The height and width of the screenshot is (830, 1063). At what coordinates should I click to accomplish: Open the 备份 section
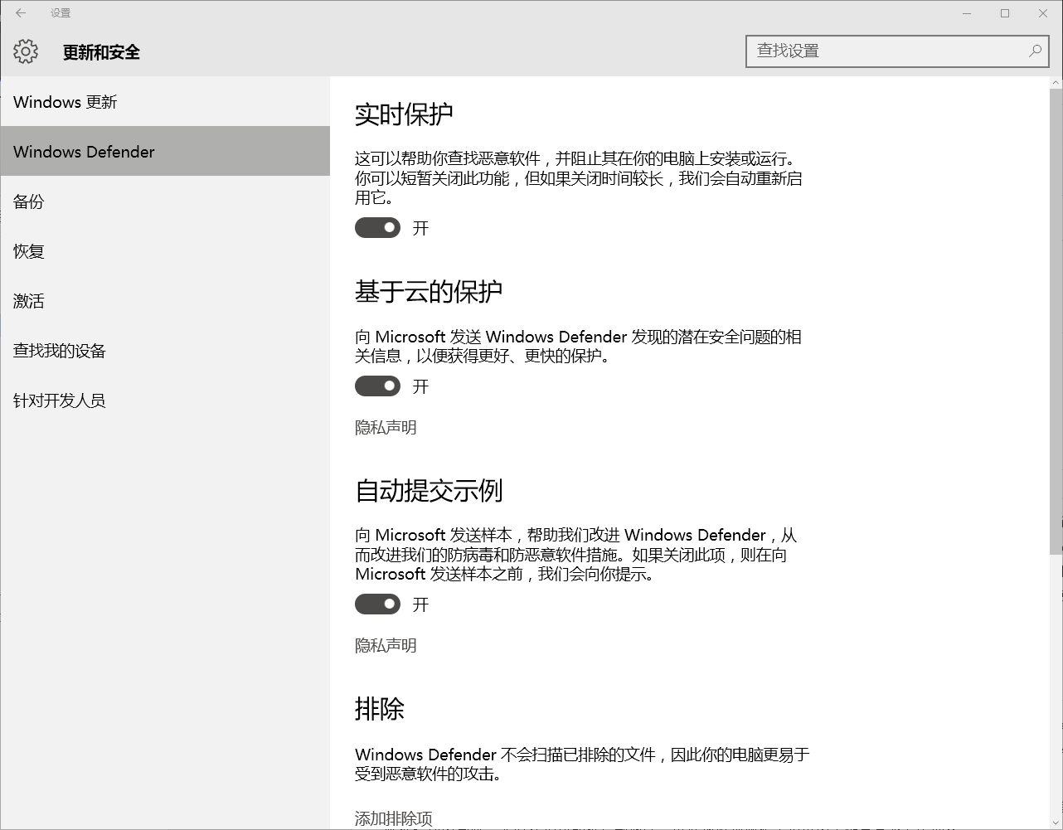165,201
